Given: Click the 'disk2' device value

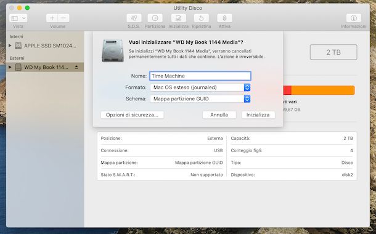Looking at the screenshot, I should point(347,175).
